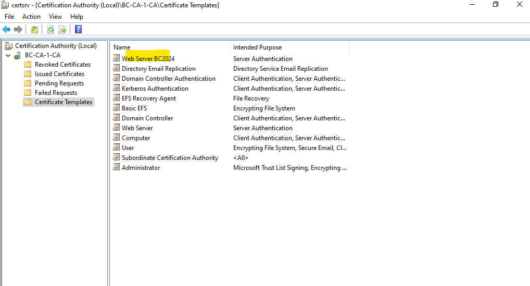Open the Help menu
530x286 pixels.
77,17
